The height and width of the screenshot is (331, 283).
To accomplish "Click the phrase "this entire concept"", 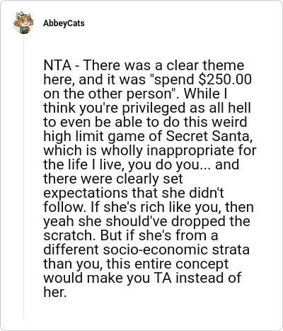I will 168,264.
